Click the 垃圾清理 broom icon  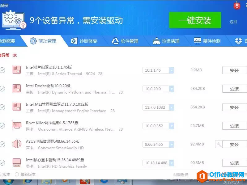coord(156,41)
